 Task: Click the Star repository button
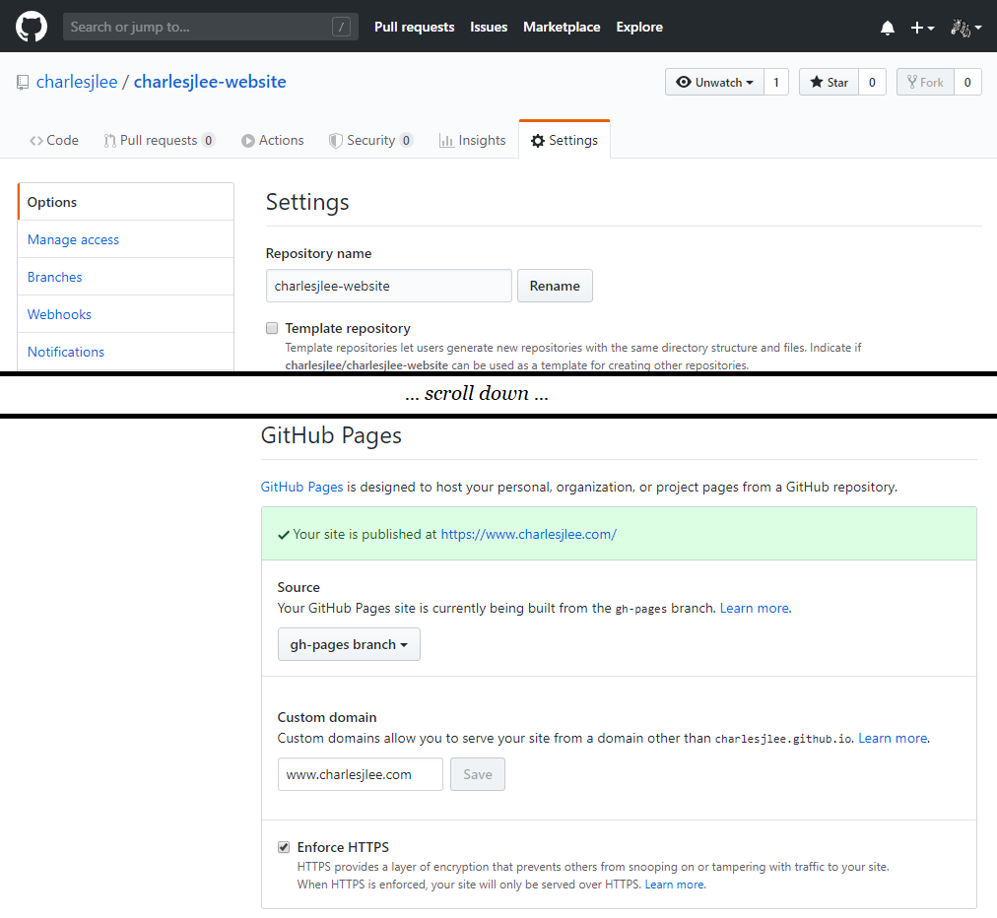point(829,83)
